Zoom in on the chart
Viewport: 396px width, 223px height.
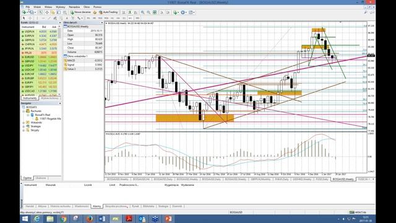coord(142,12)
